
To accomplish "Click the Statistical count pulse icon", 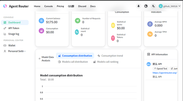I will point(77,32).
